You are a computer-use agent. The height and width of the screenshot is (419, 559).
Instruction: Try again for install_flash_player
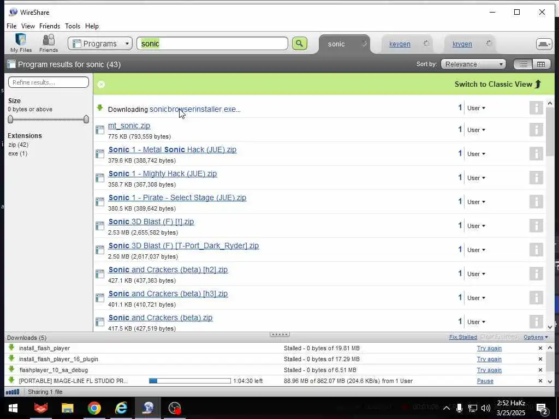[x=489, y=348]
